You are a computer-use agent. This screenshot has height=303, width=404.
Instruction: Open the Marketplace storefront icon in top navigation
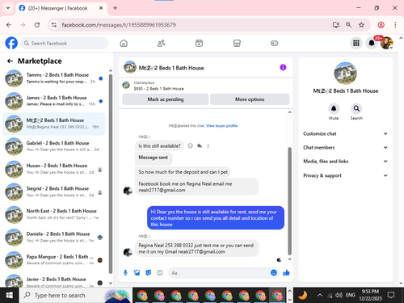[237, 43]
